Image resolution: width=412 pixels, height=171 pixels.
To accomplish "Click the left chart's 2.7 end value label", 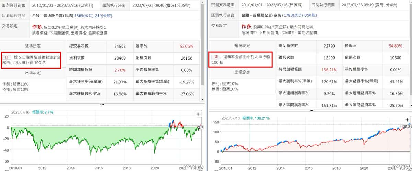I will tap(201, 127).
